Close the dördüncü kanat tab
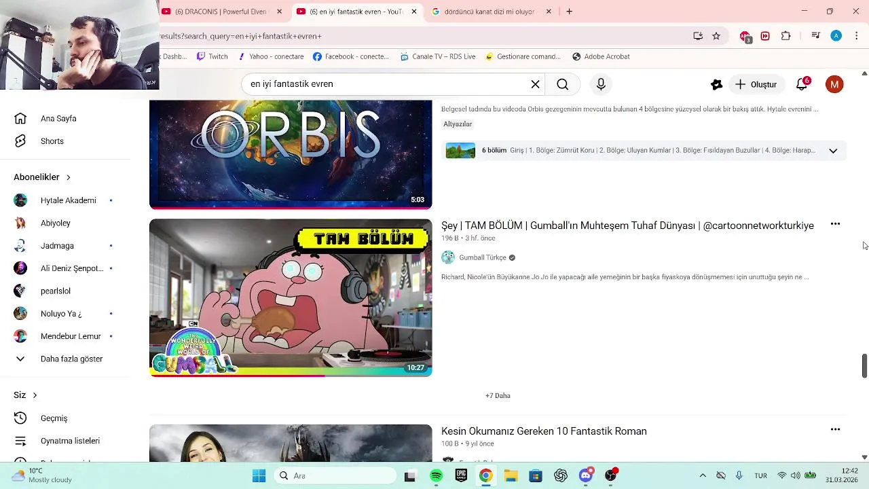Viewport: 869px width, 489px height. pos(549,12)
